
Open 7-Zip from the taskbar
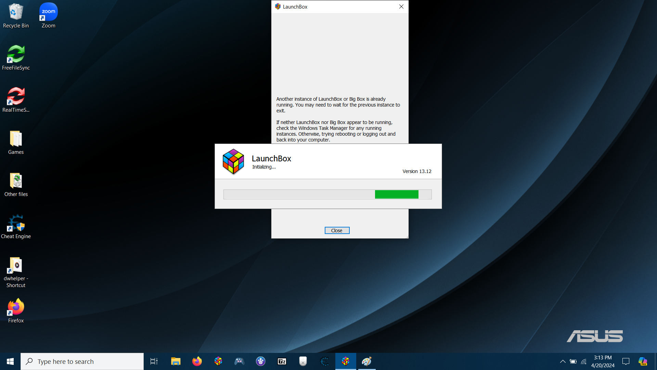282,361
